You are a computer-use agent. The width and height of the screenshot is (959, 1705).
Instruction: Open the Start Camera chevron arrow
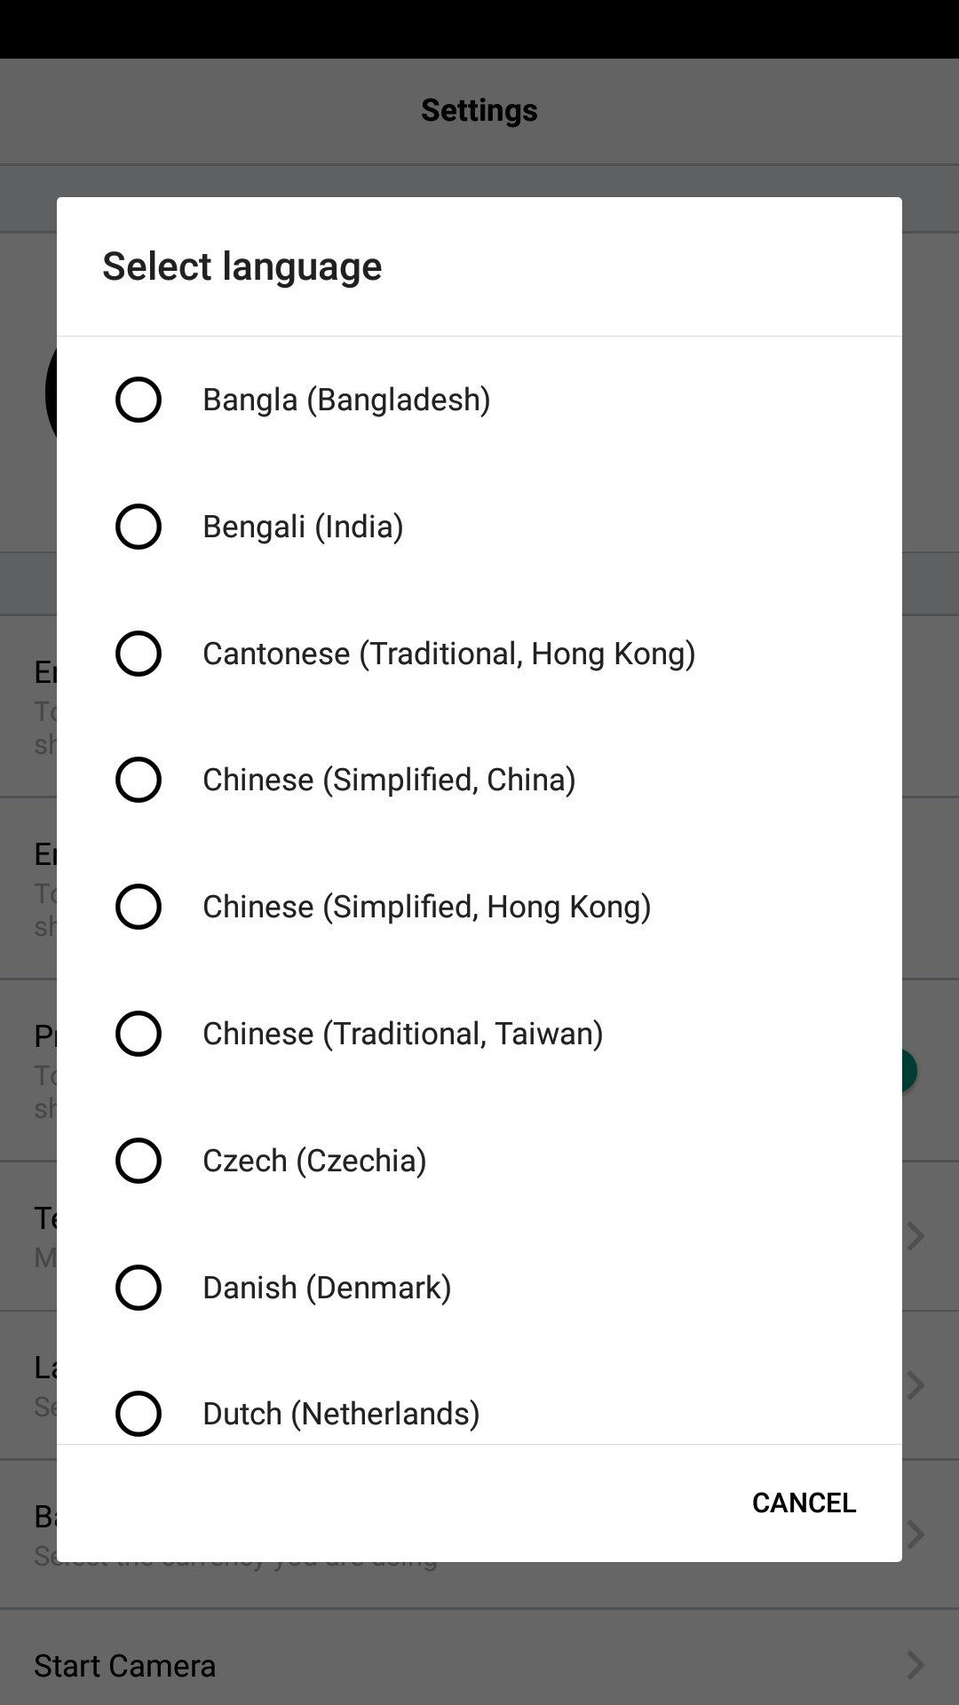click(918, 1666)
